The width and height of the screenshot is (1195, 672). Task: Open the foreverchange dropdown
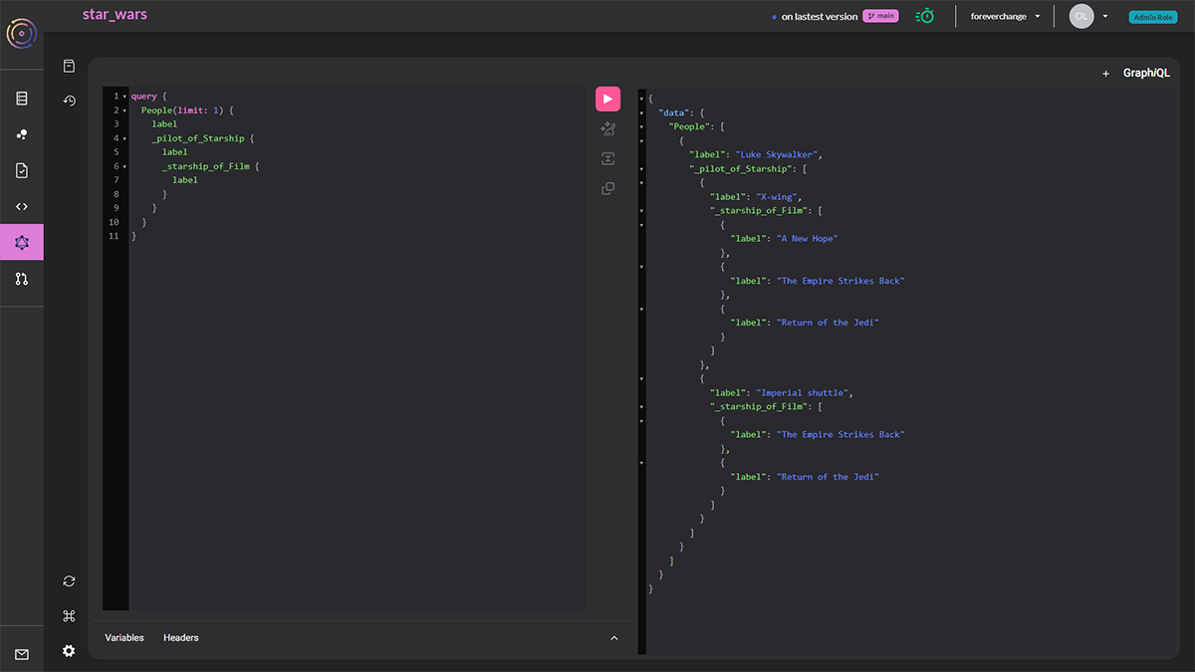point(1003,16)
